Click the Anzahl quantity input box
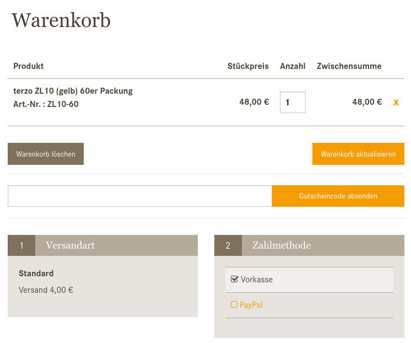 coord(293,102)
